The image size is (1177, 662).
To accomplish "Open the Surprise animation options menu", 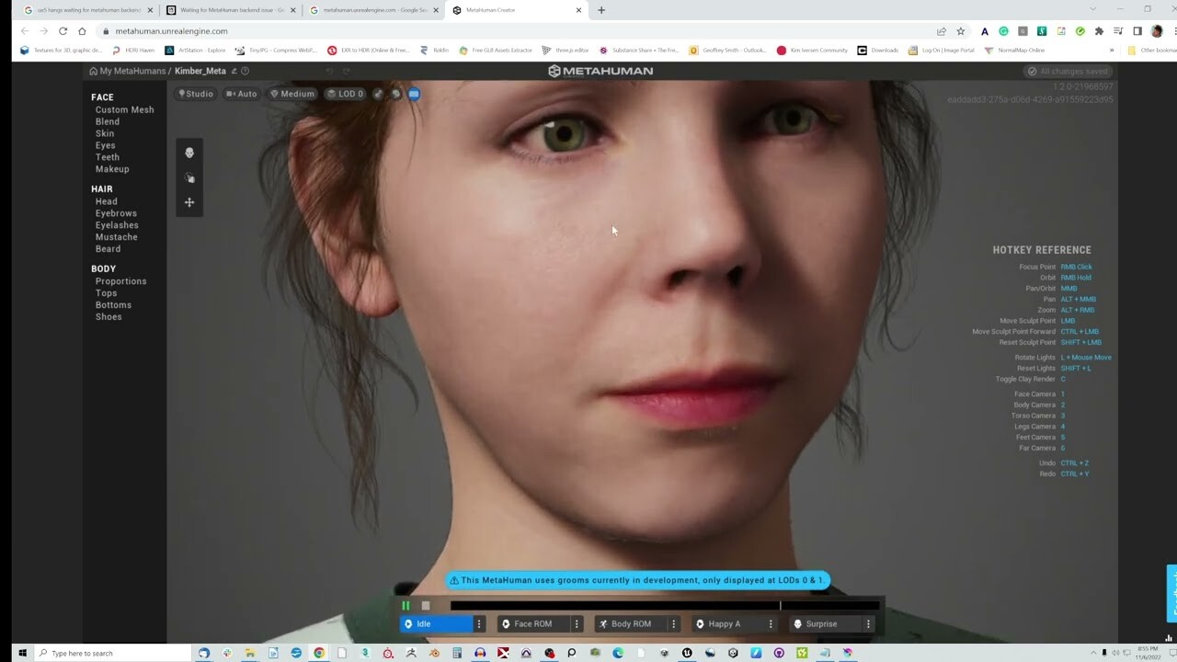I will [x=867, y=623].
